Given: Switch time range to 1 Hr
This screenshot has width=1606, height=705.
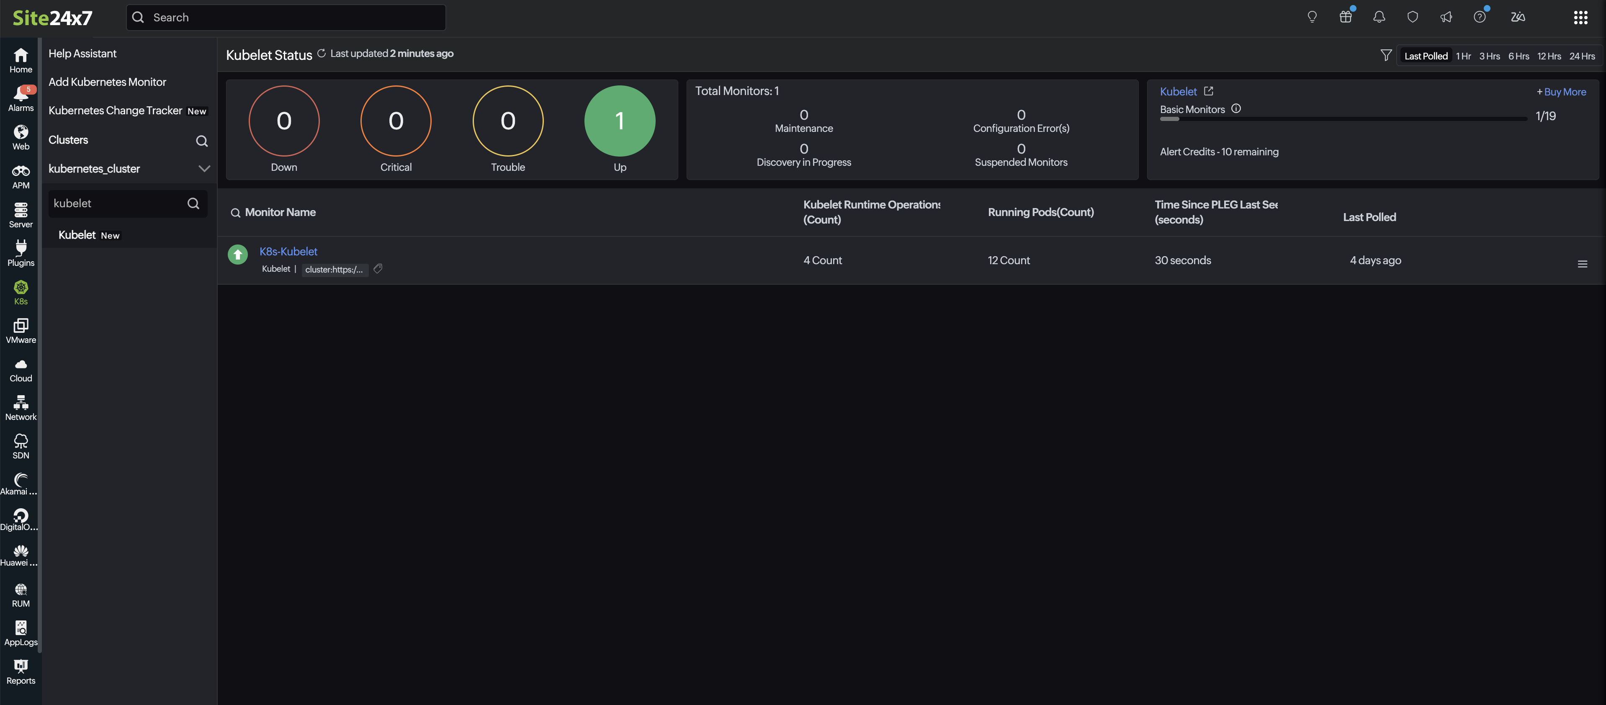Looking at the screenshot, I should click(x=1463, y=56).
